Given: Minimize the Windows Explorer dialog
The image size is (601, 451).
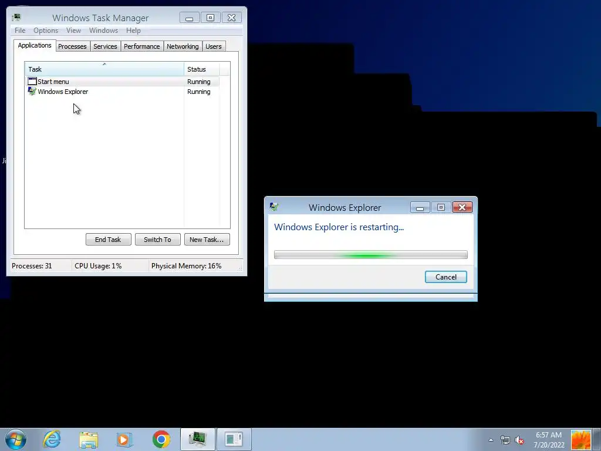Looking at the screenshot, I should click(420, 207).
